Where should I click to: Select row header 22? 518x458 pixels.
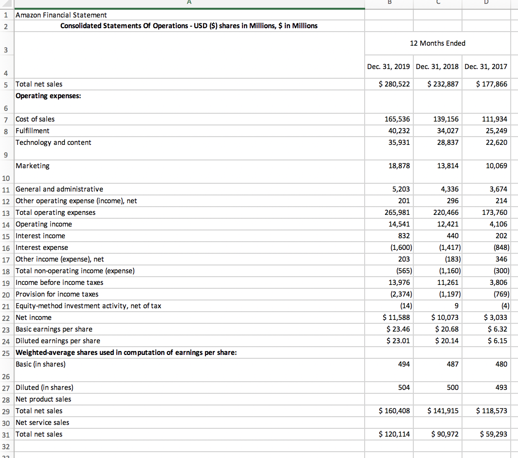click(x=6, y=318)
